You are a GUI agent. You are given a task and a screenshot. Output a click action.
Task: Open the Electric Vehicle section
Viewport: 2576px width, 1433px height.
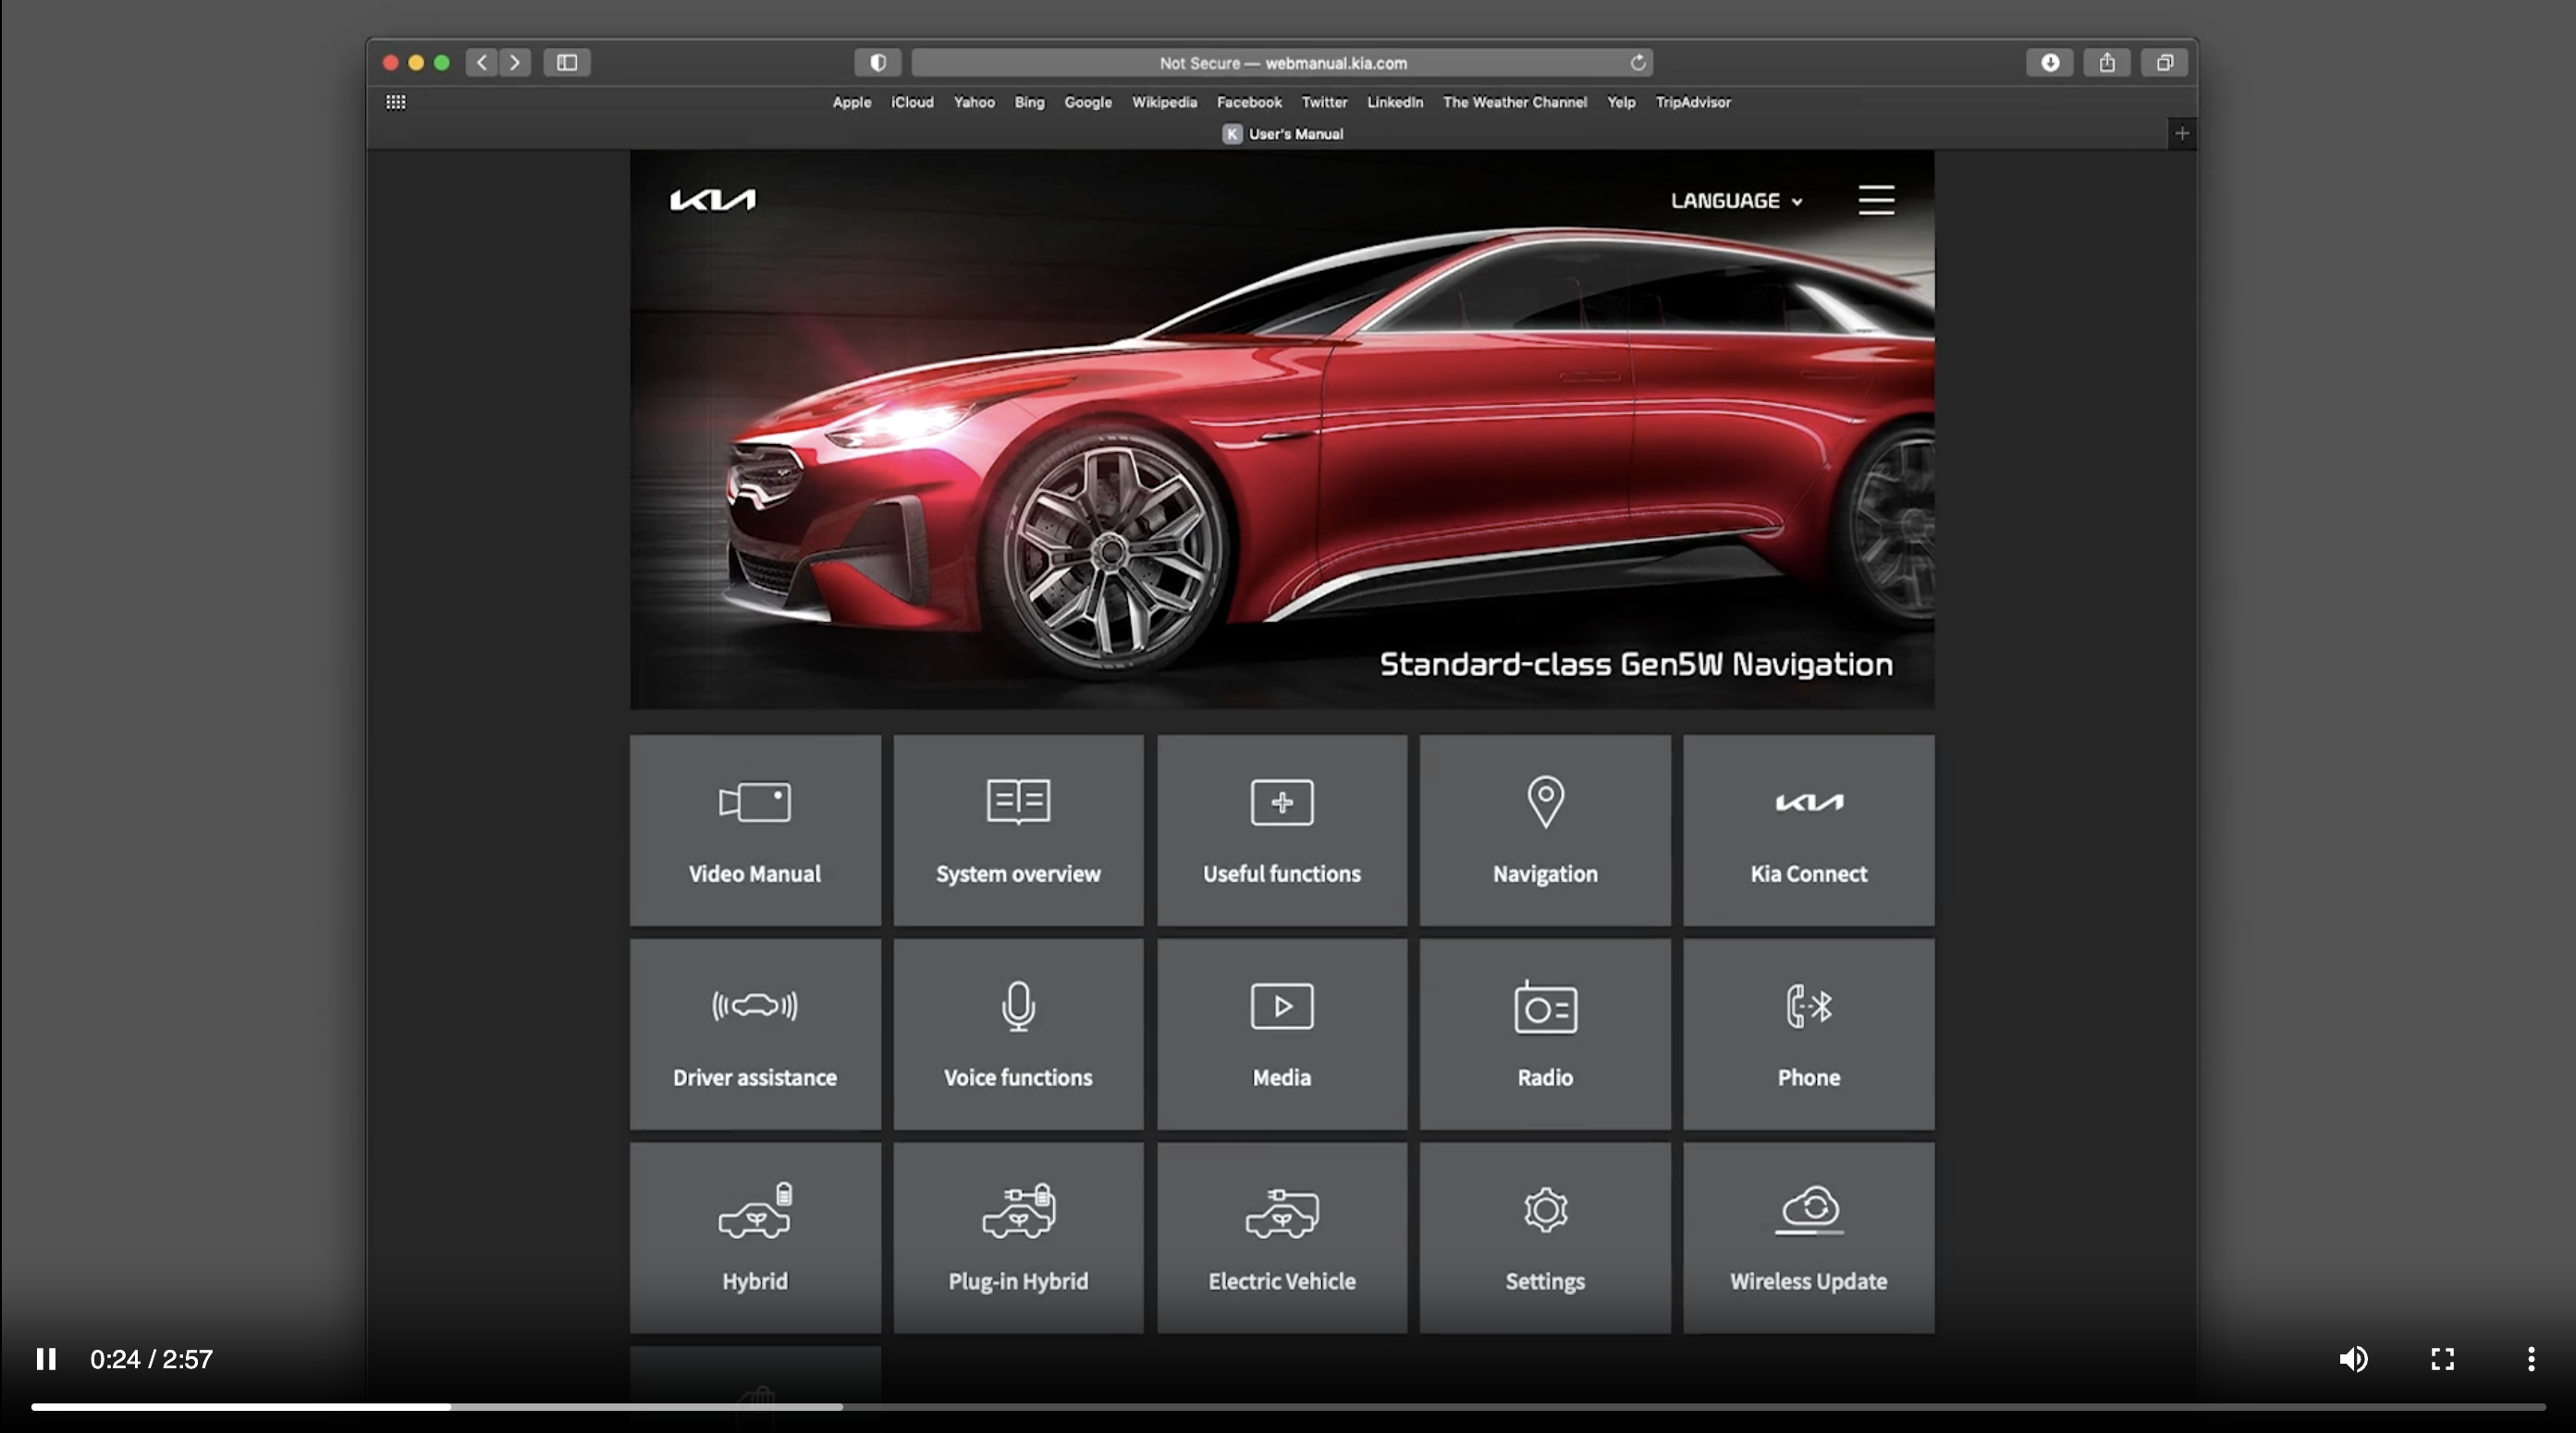(x=1281, y=1237)
